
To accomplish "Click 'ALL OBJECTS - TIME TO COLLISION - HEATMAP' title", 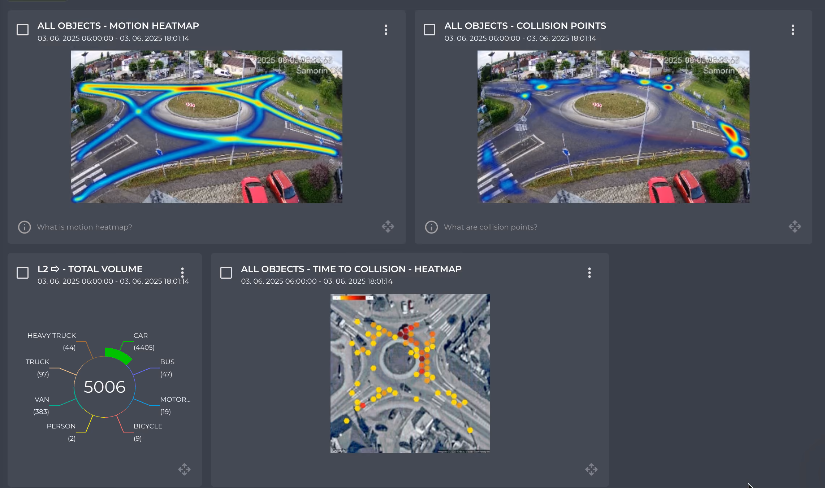I will (x=351, y=269).
